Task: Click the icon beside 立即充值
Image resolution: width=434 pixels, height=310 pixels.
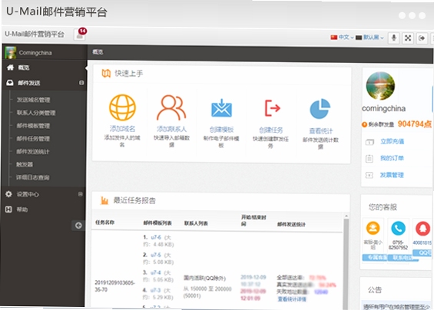Action: pyautogui.click(x=369, y=142)
